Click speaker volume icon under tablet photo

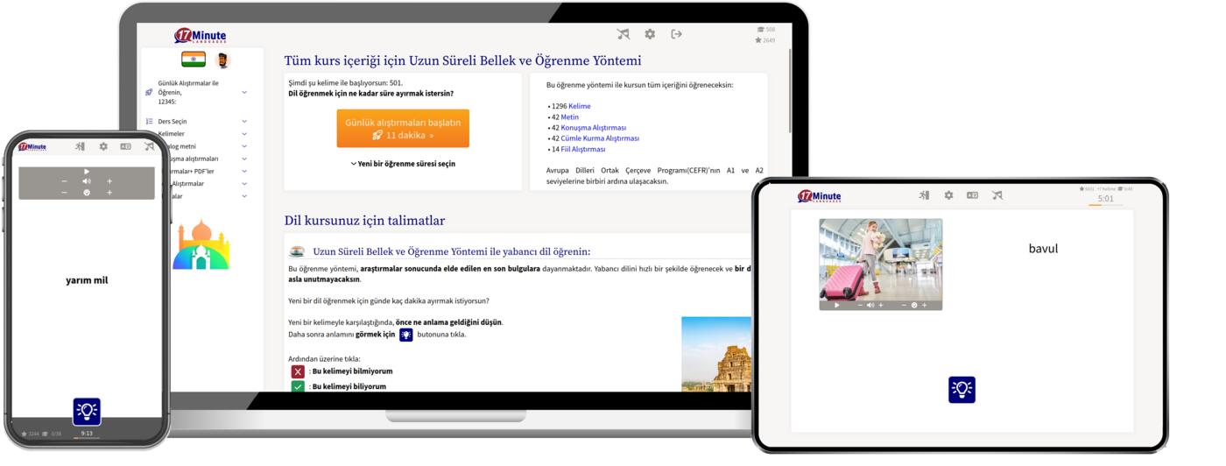click(870, 305)
